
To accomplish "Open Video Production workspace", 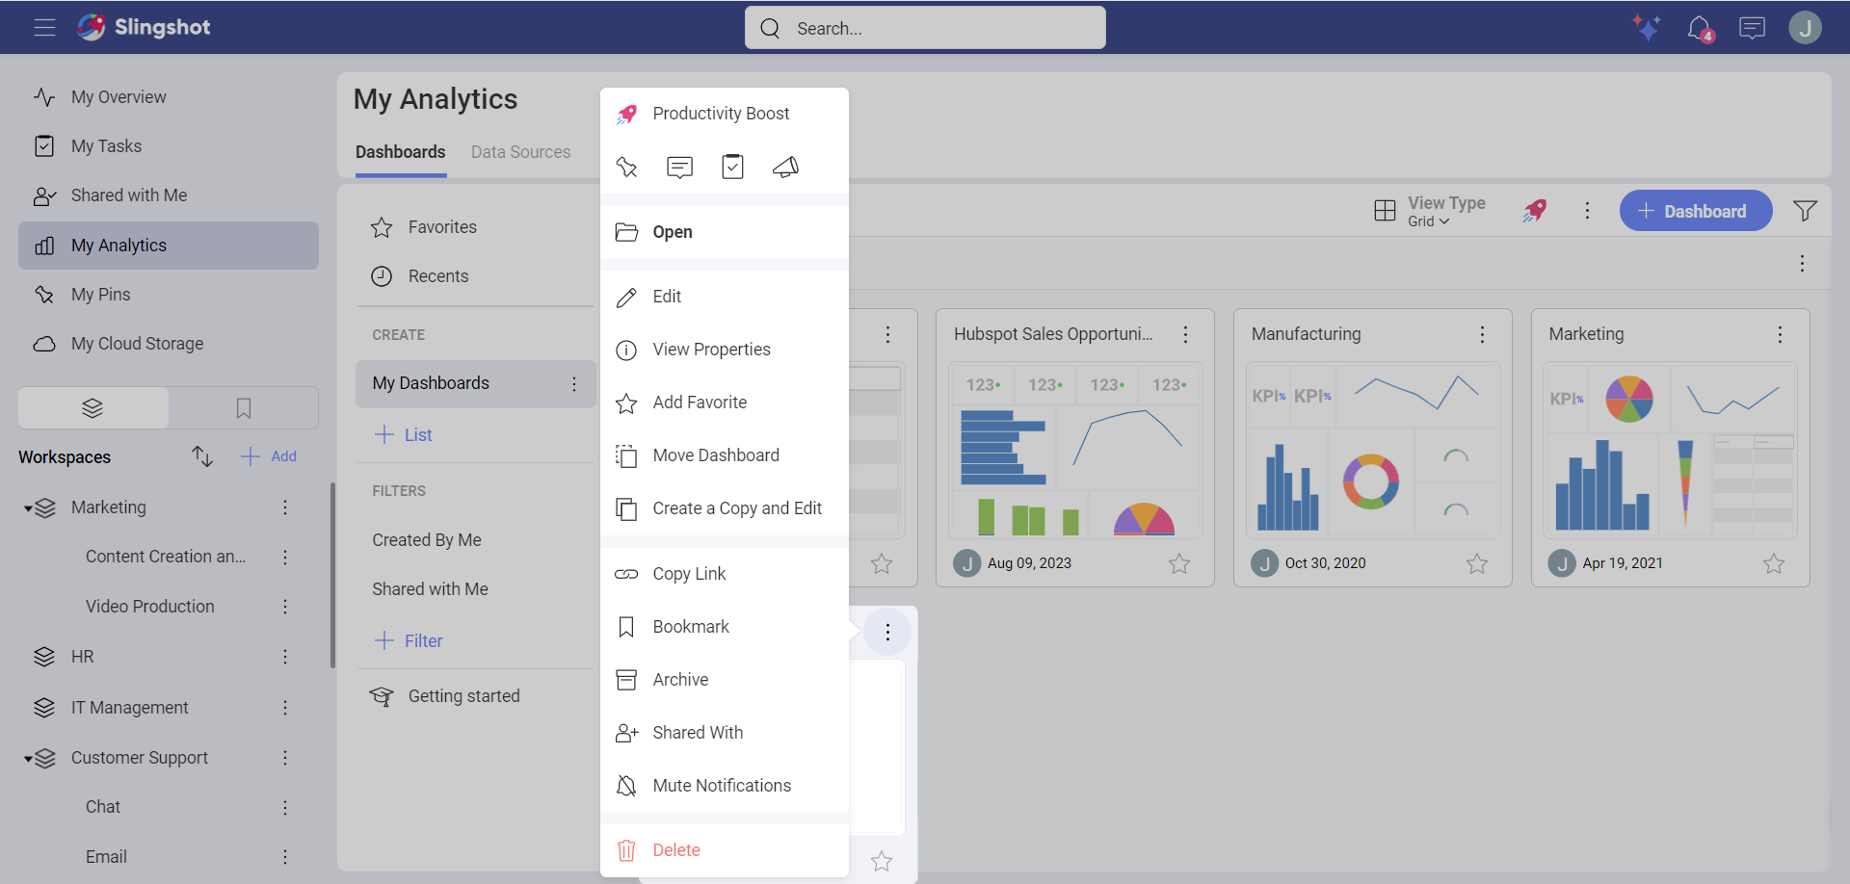I will (x=150, y=607).
